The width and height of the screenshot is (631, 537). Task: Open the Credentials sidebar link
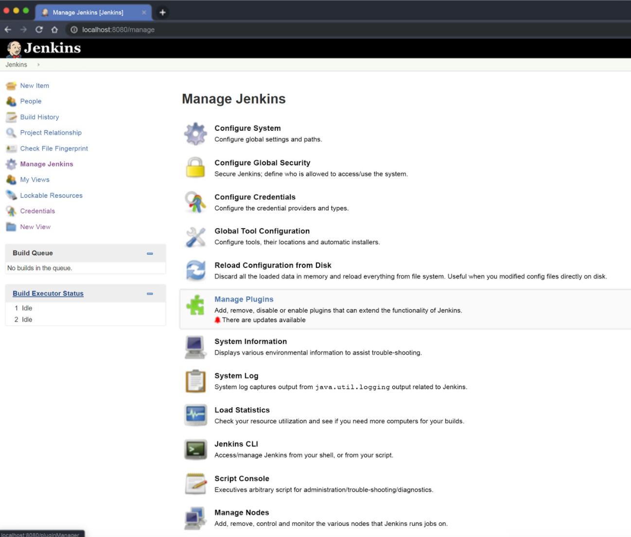coord(37,211)
